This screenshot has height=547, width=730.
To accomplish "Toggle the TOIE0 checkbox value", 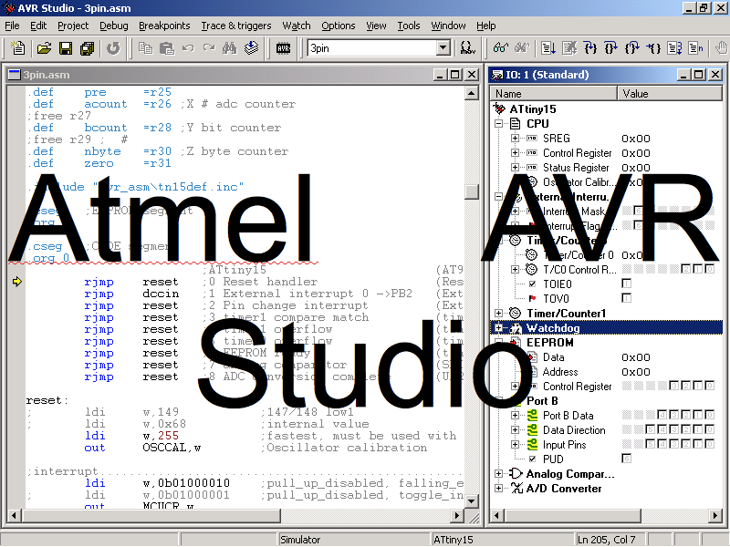I will (x=626, y=284).
